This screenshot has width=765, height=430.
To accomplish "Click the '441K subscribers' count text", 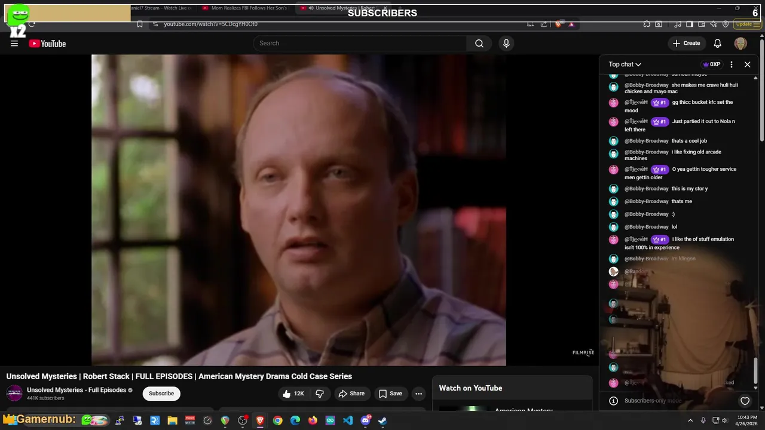I will [x=45, y=398].
